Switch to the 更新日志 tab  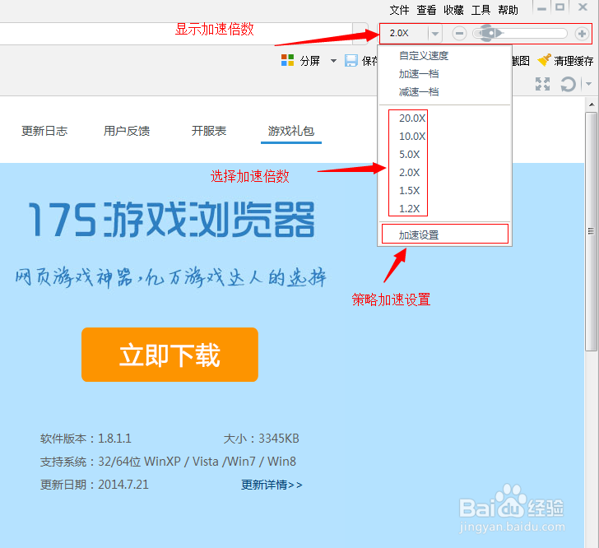(44, 131)
